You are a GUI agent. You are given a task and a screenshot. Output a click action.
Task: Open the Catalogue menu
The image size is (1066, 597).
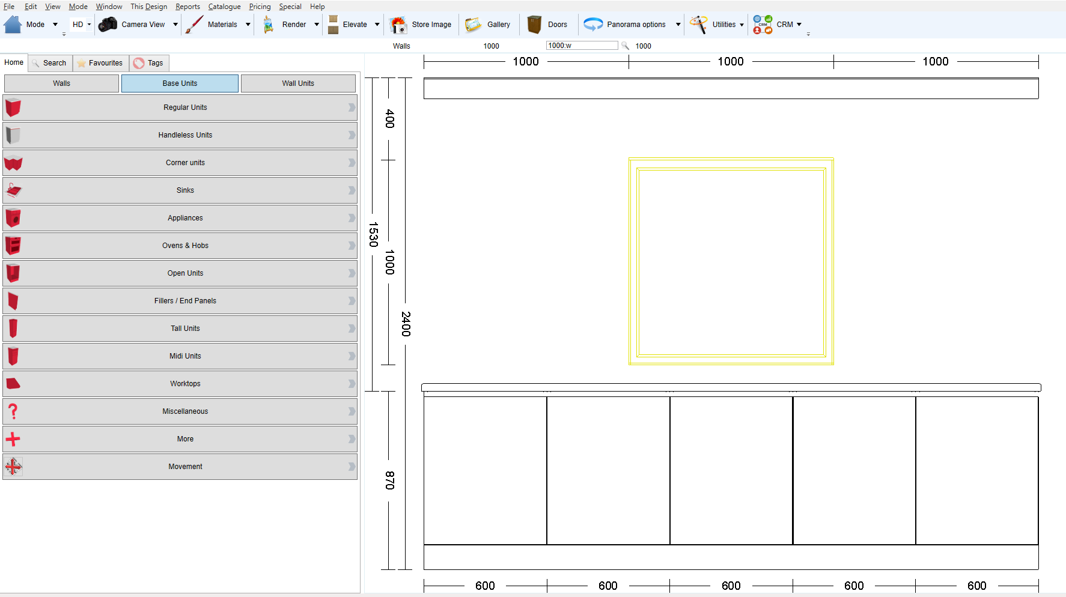click(224, 7)
